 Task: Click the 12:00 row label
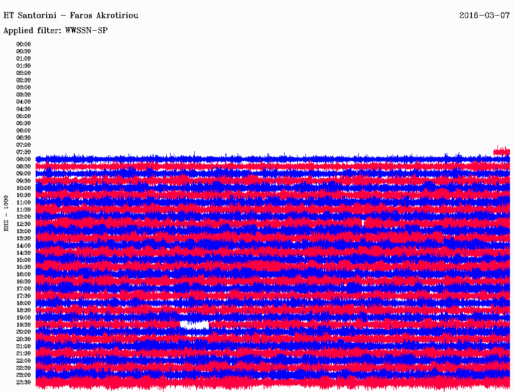click(x=24, y=217)
